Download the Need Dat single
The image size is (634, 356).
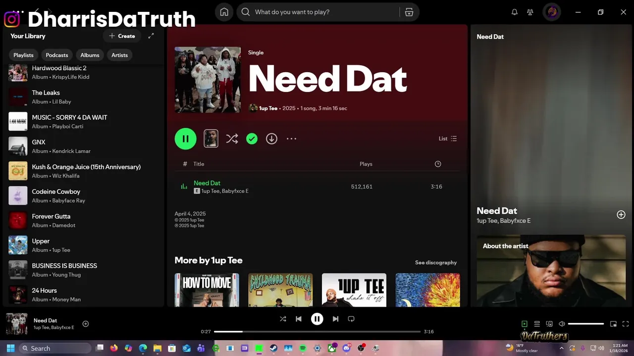[271, 139]
